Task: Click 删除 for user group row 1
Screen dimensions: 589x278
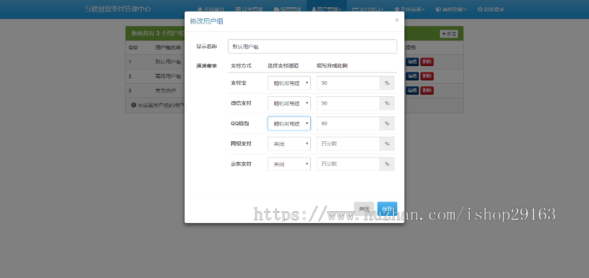Action: tap(427, 62)
